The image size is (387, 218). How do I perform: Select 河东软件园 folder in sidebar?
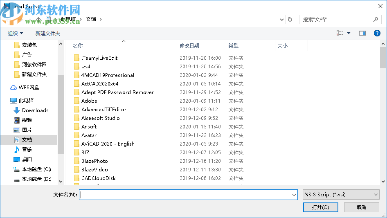[x=17, y=65]
